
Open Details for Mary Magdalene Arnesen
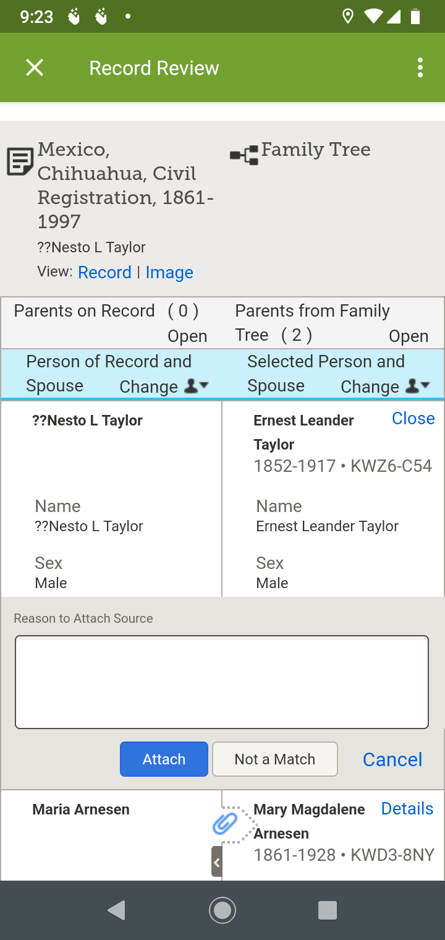(407, 808)
